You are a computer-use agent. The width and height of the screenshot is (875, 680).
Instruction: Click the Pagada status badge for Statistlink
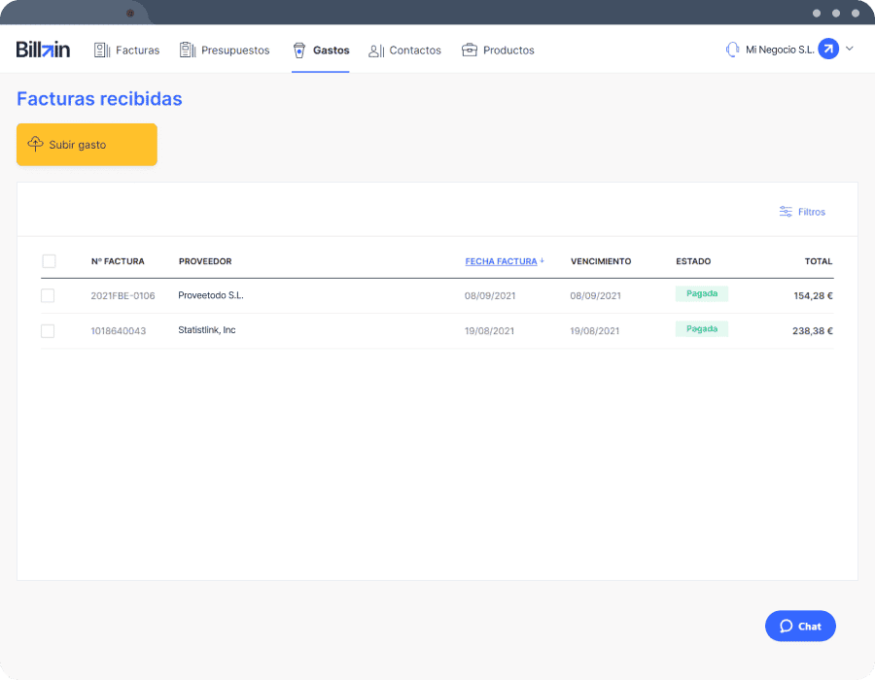(x=701, y=329)
